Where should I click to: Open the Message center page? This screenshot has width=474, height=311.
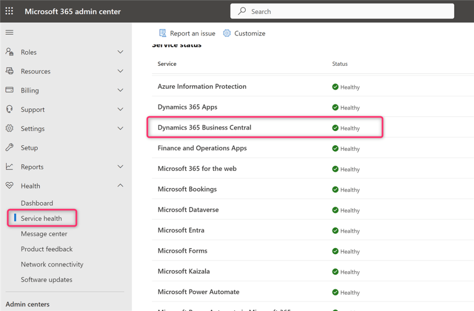coord(44,234)
